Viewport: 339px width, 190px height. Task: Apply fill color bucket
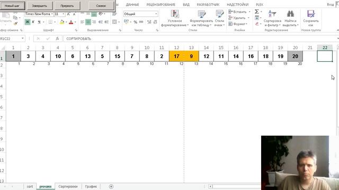[x=62, y=22]
